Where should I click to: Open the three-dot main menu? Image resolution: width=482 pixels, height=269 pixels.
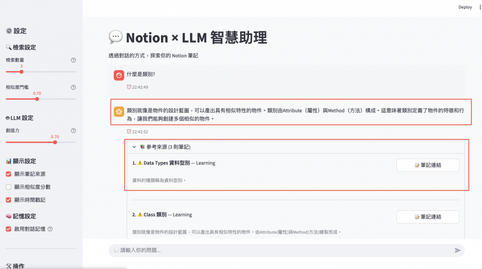[480, 7]
